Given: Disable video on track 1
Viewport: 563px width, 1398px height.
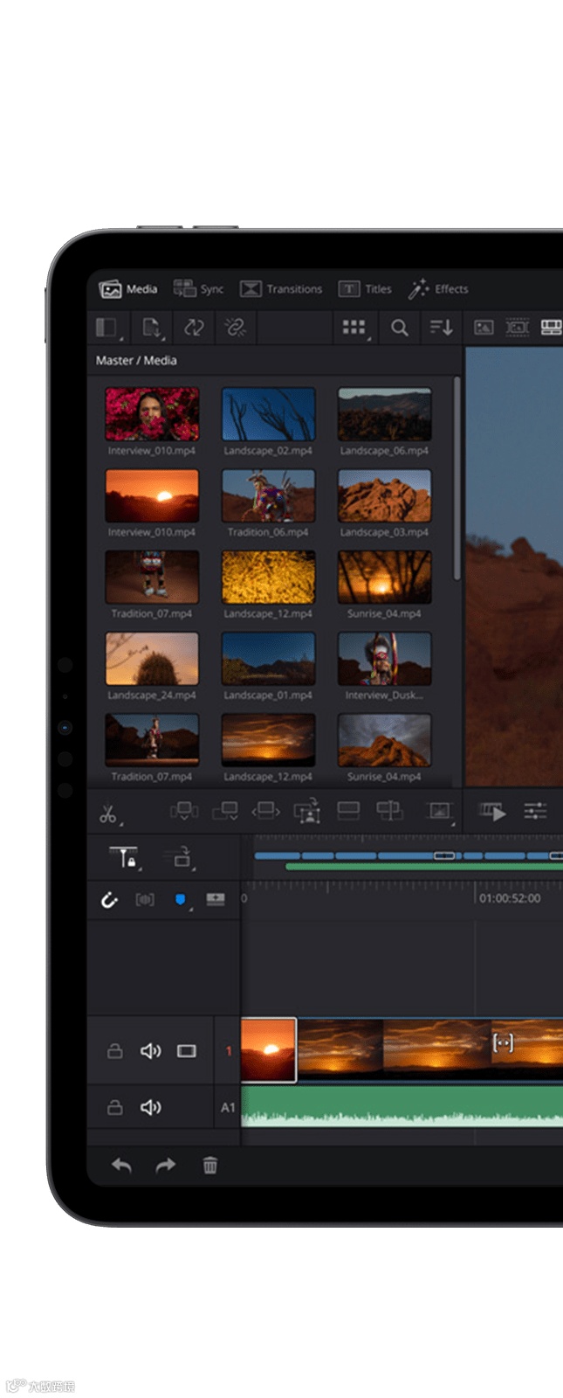Looking at the screenshot, I should pyautogui.click(x=187, y=1050).
